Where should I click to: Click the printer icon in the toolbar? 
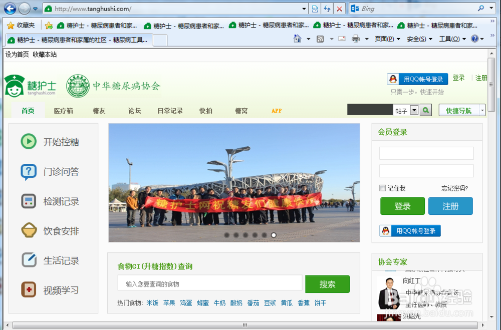point(355,39)
